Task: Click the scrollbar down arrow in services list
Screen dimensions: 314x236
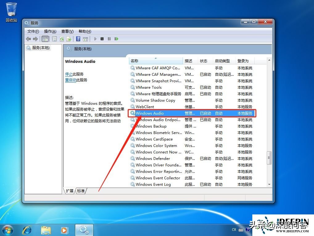Action: click(269, 185)
